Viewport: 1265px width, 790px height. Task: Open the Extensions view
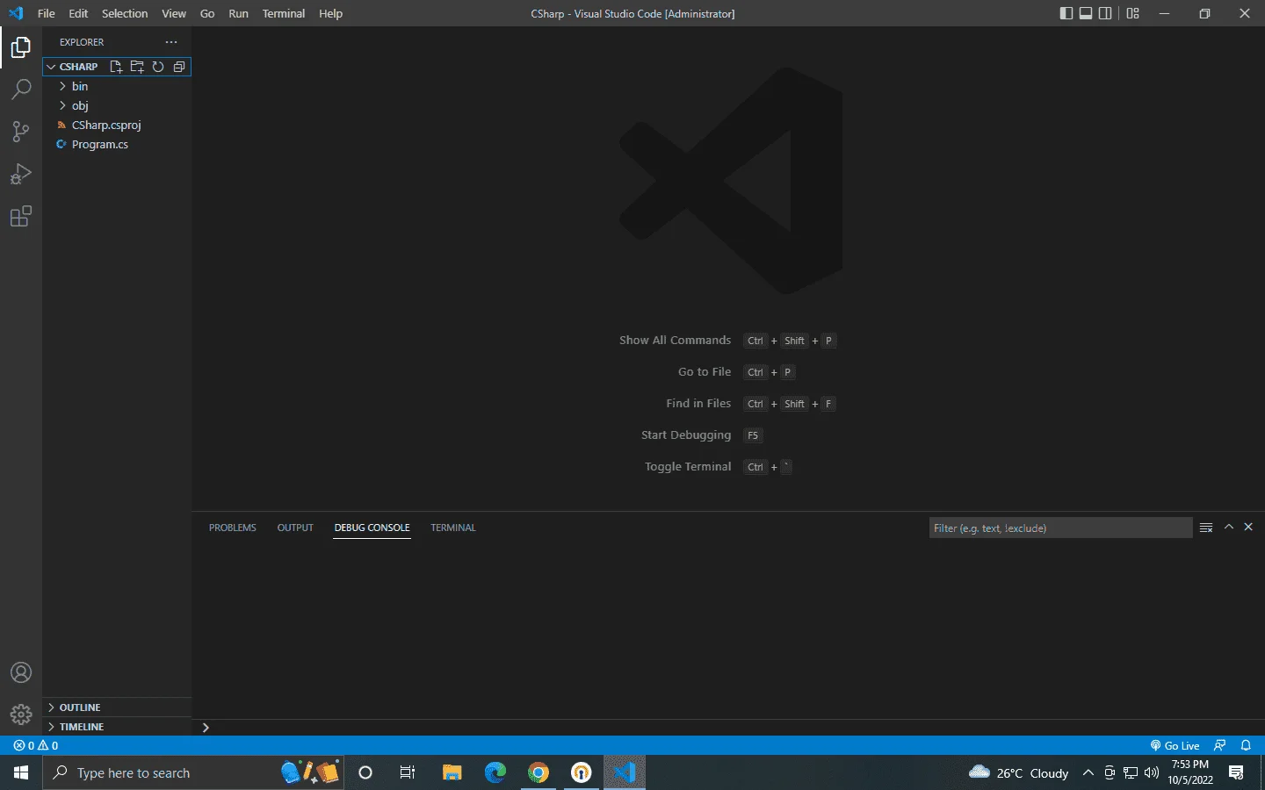(x=21, y=216)
